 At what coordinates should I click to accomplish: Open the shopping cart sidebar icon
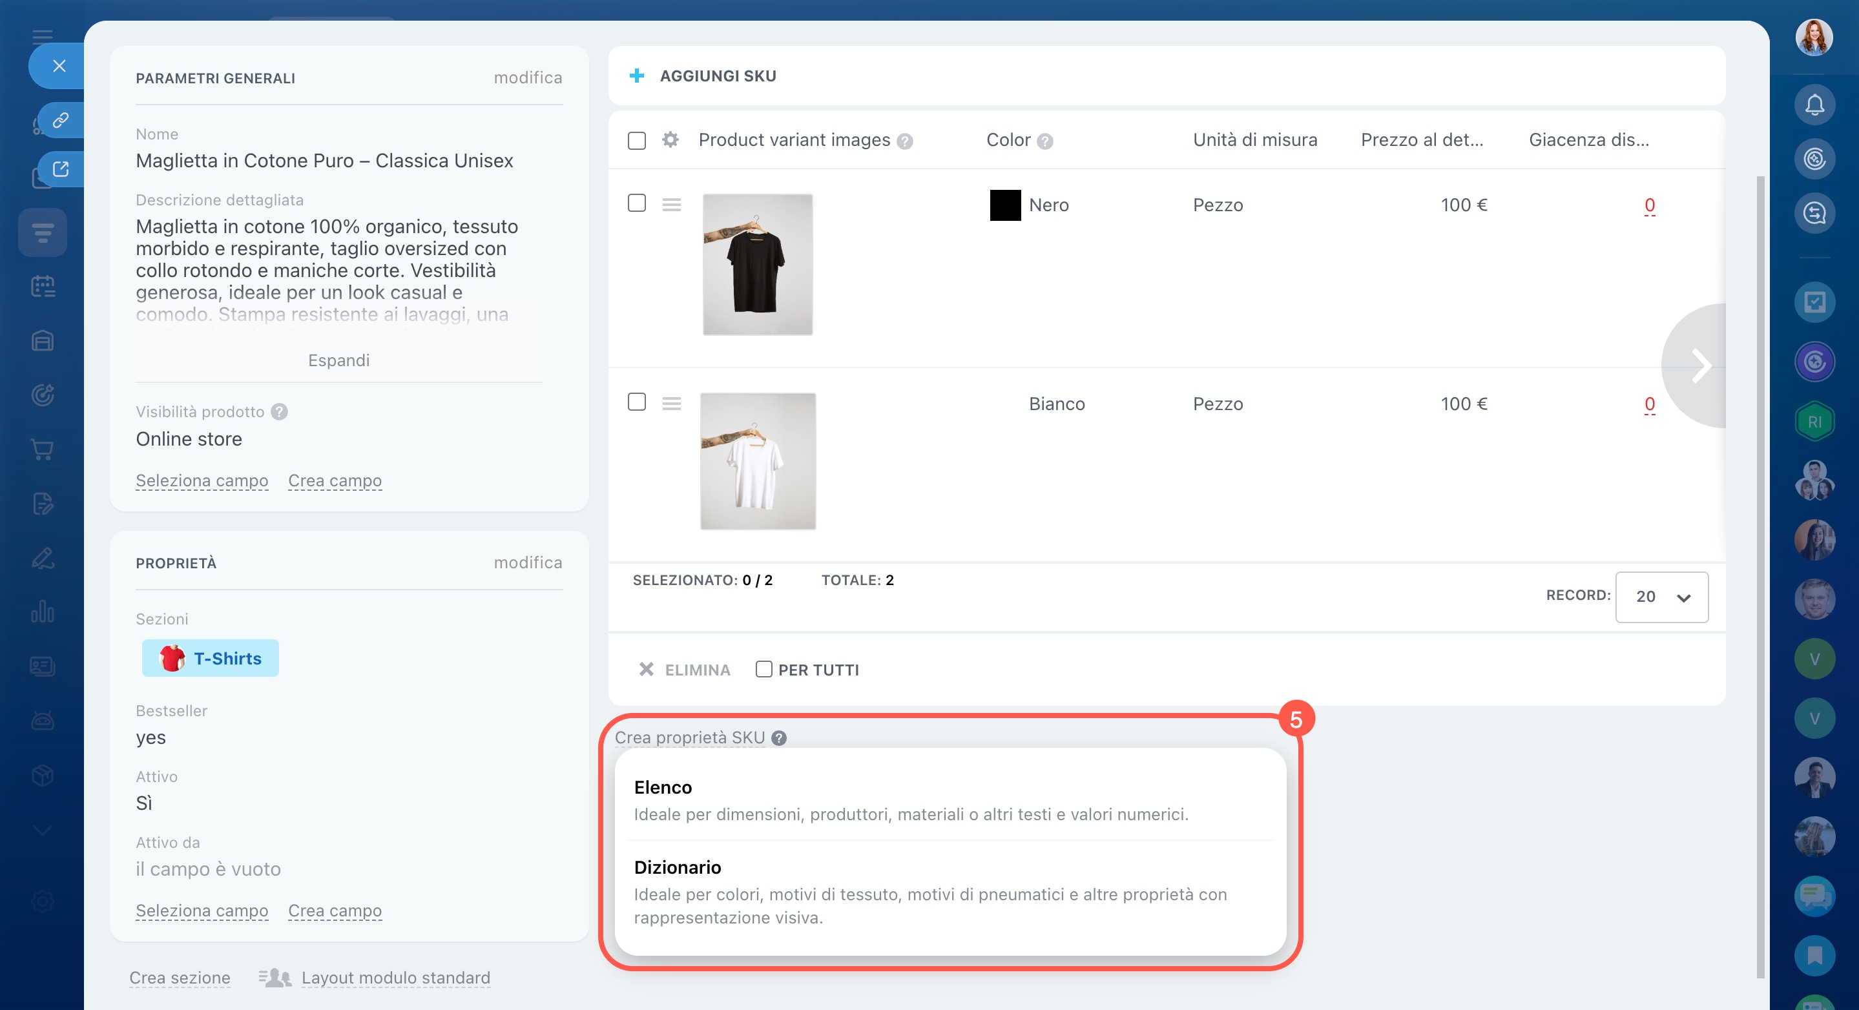[43, 449]
